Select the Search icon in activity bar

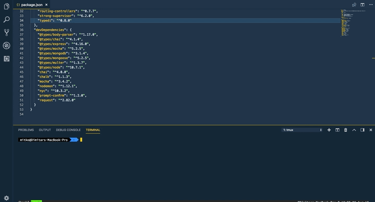(6, 19)
